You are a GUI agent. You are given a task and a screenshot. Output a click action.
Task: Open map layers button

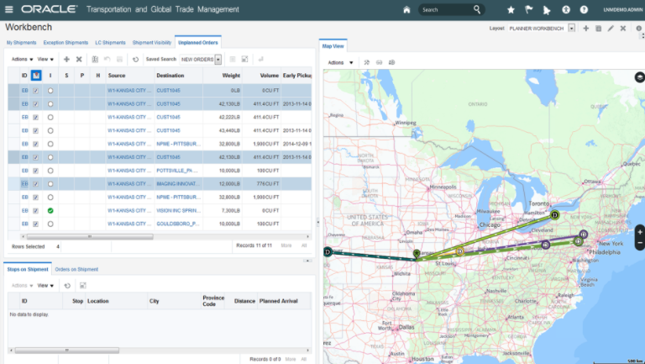click(639, 77)
